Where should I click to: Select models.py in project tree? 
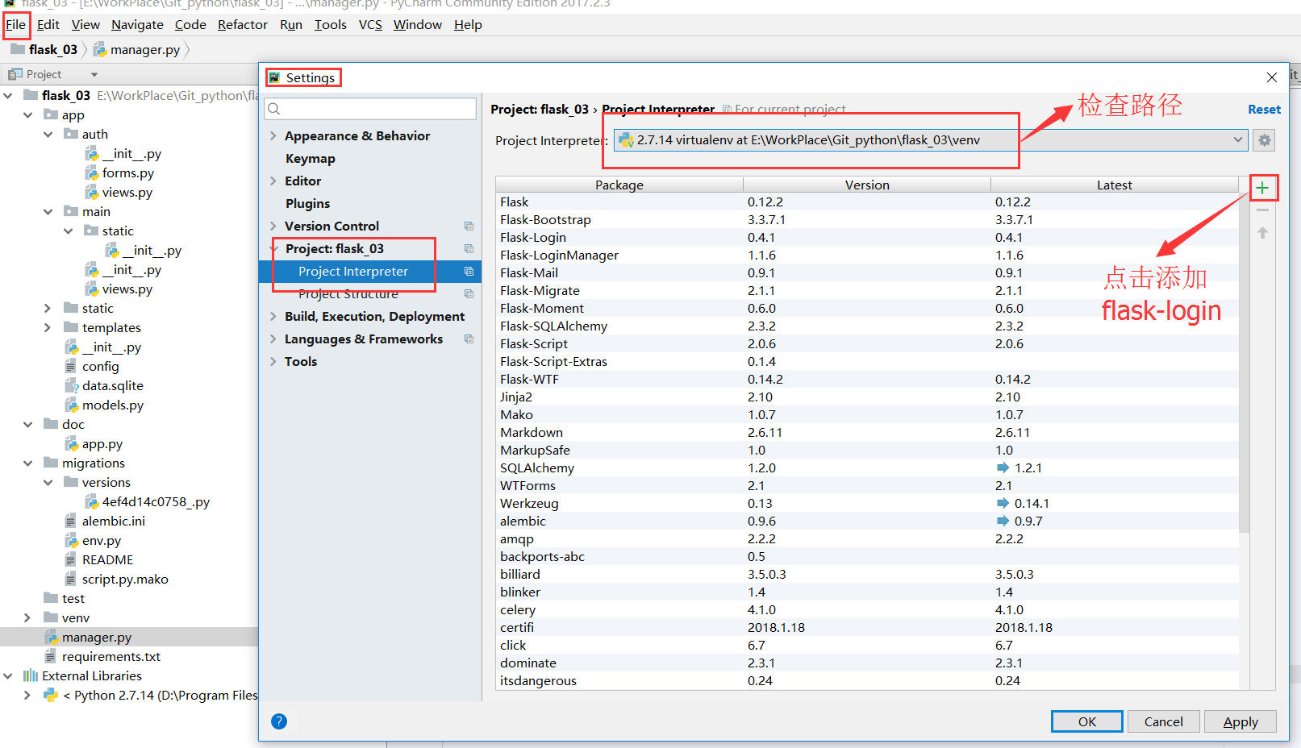pyautogui.click(x=113, y=405)
